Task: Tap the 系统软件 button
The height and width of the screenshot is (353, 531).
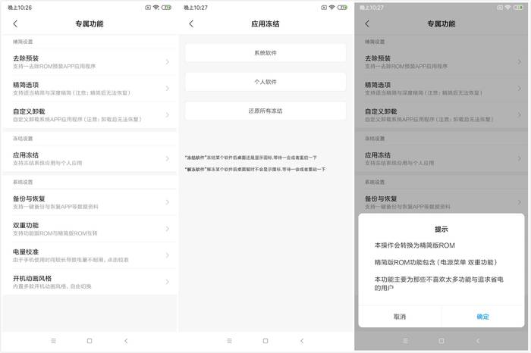Action: [265, 53]
